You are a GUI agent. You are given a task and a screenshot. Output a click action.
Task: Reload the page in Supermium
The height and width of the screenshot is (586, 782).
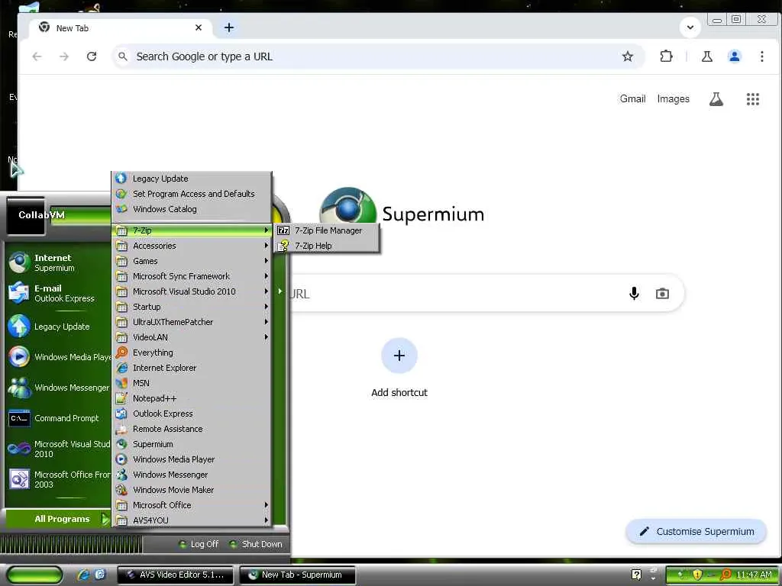point(92,56)
